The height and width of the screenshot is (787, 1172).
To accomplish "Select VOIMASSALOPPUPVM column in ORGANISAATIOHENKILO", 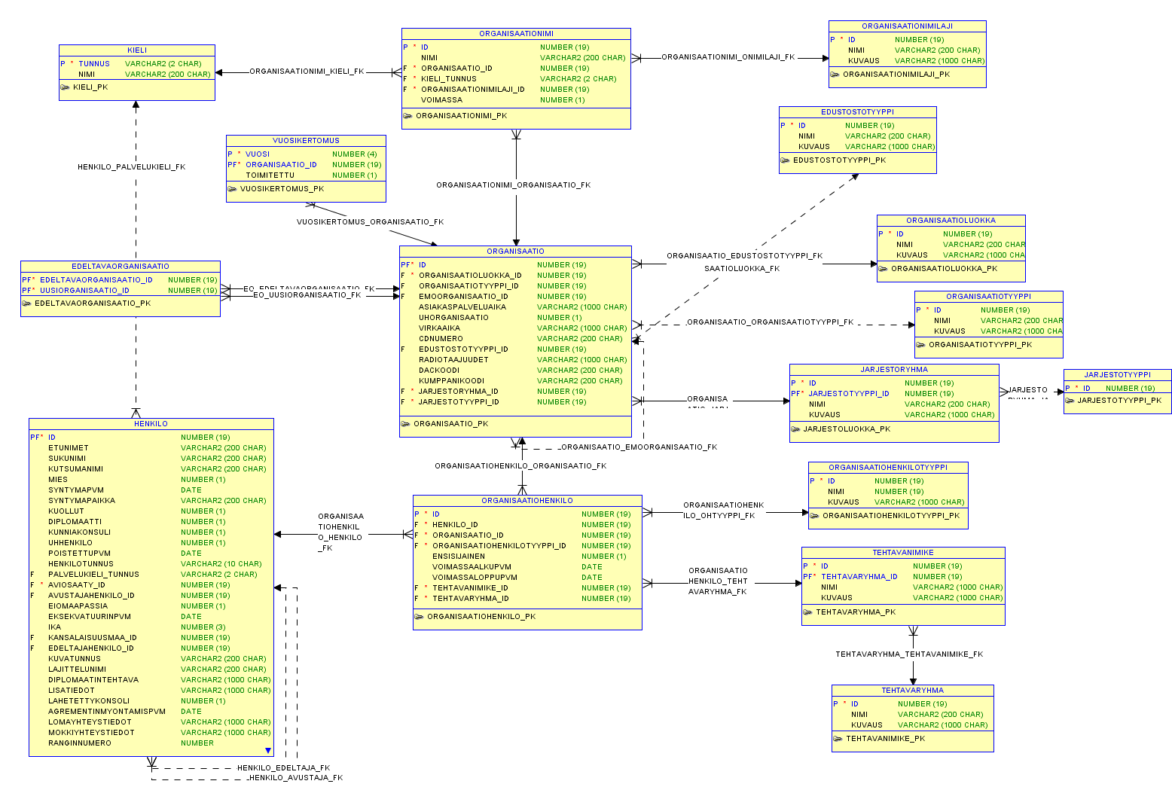I will [527, 578].
